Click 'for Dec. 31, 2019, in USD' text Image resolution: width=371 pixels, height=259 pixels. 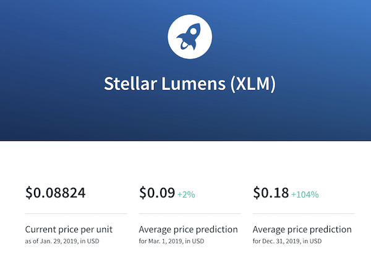coord(288,241)
